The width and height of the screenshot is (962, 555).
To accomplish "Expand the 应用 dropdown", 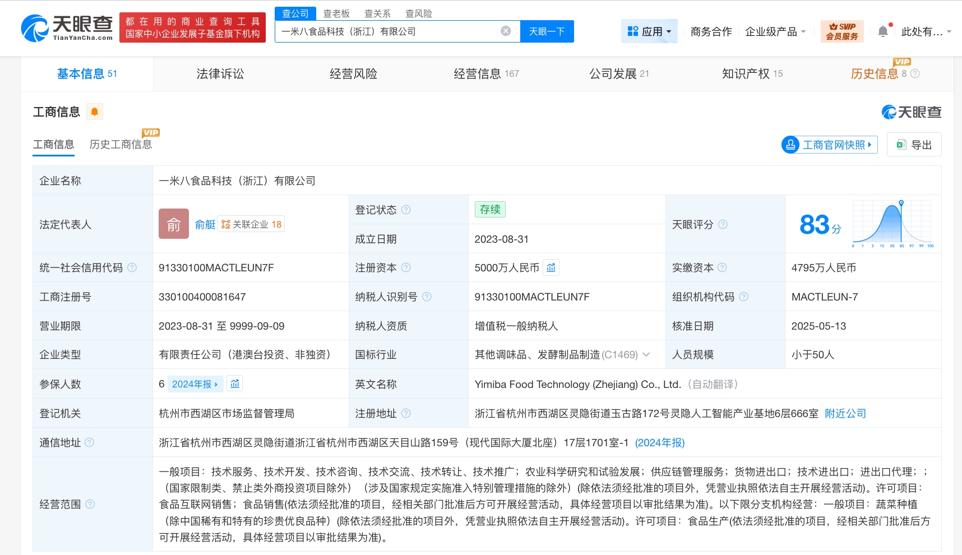I will pyautogui.click(x=649, y=31).
